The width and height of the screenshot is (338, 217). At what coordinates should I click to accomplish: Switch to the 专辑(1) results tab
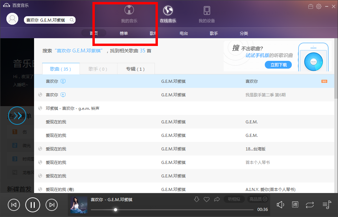click(x=136, y=69)
